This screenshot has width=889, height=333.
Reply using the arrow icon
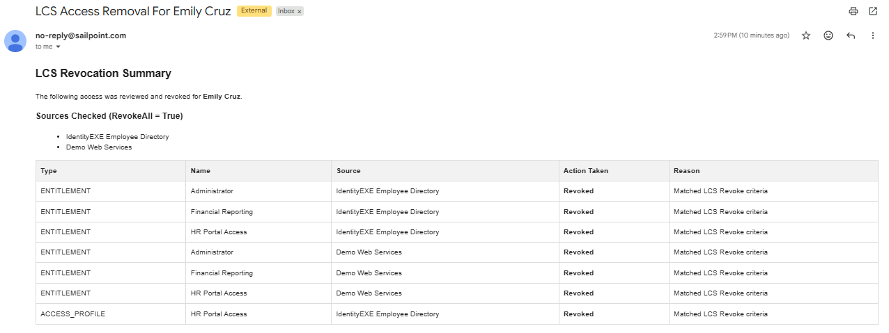click(851, 35)
